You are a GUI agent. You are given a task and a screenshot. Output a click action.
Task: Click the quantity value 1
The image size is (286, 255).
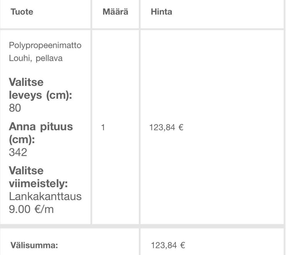(103, 128)
